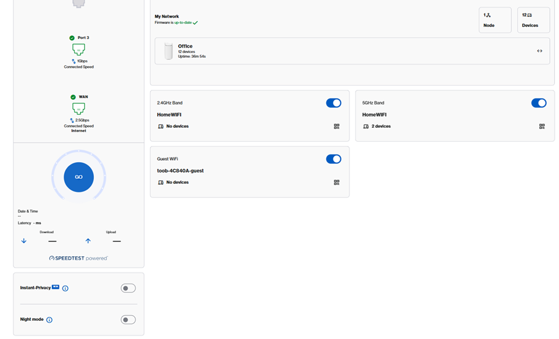Turn off the 5GHz Band toggle

point(539,103)
